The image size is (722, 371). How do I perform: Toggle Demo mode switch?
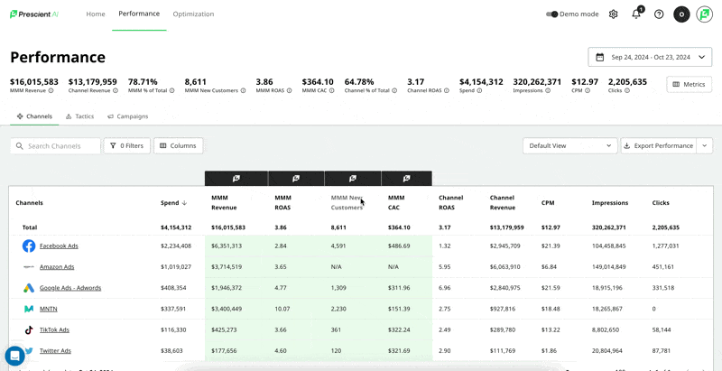(552, 14)
